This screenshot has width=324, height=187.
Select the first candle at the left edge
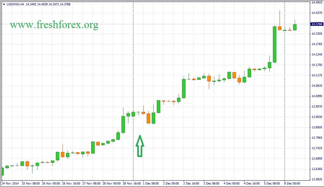(2, 171)
